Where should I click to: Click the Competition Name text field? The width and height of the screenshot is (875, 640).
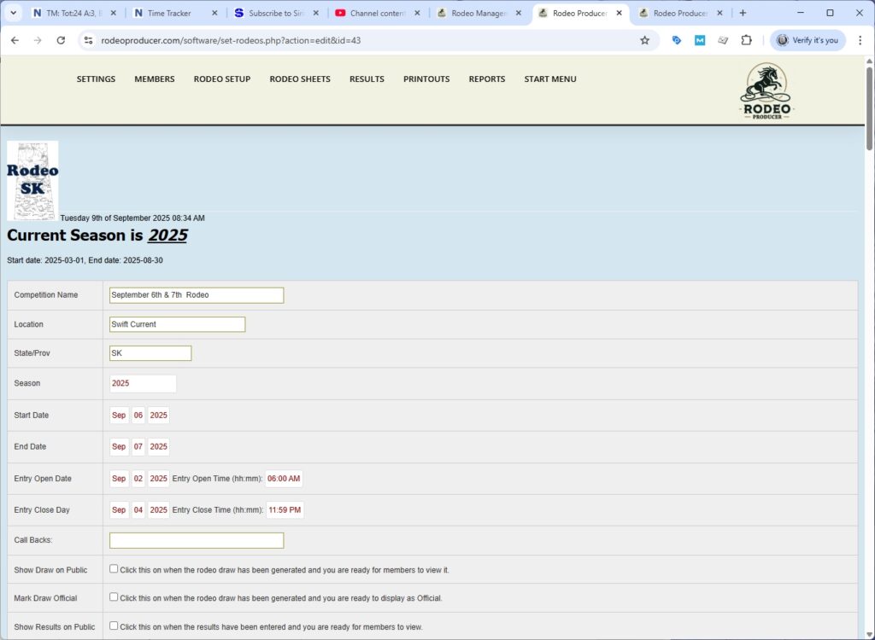coord(197,295)
